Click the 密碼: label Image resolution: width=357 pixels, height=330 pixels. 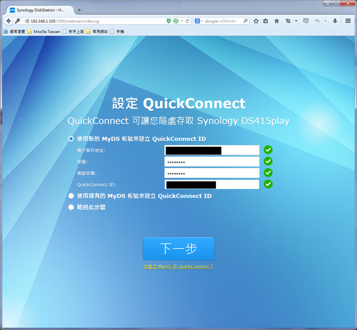[x=82, y=162]
